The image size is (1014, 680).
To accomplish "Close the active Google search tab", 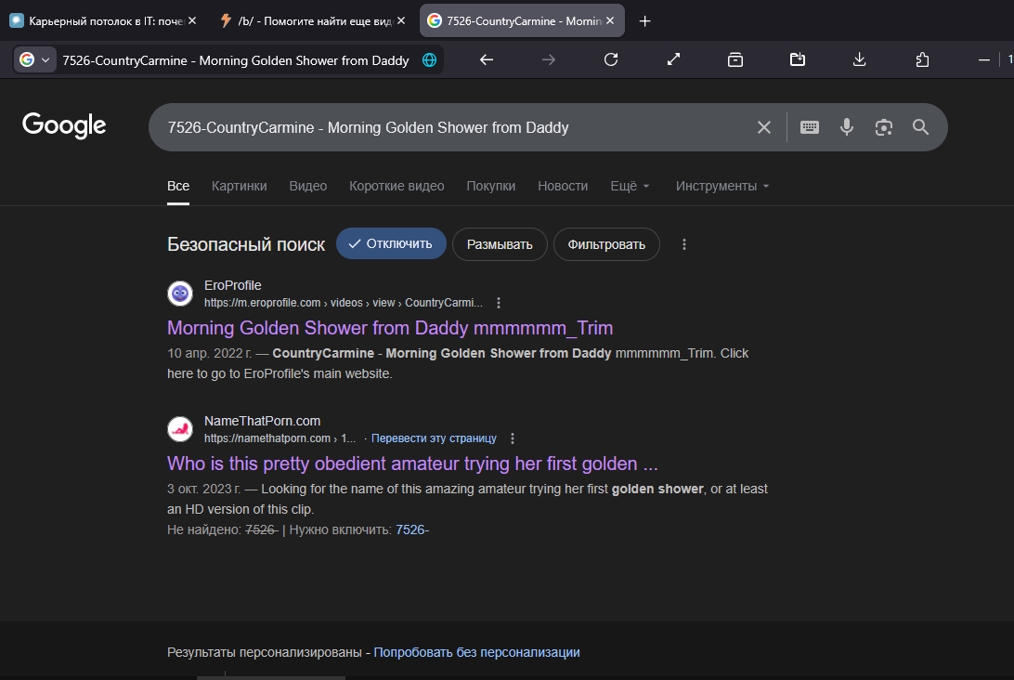I will point(610,20).
